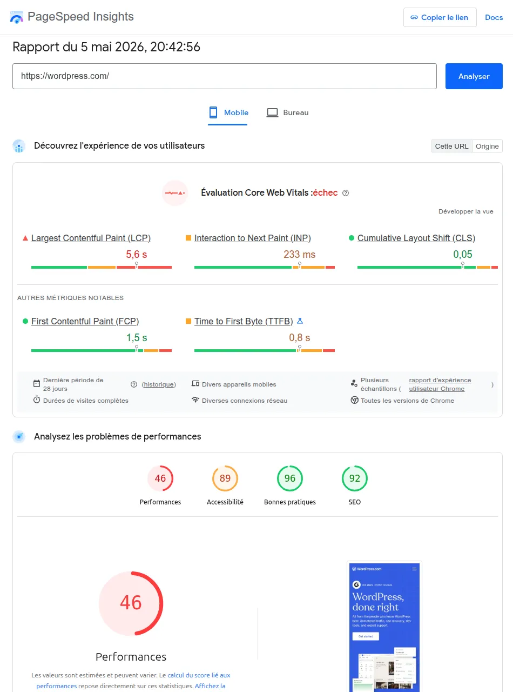Click the AUTRES MÉTRIQUES NOTABLES heading

[x=70, y=298]
